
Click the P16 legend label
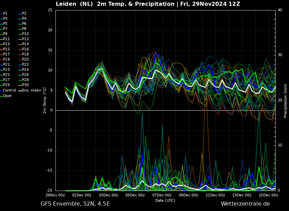coord(26,49)
